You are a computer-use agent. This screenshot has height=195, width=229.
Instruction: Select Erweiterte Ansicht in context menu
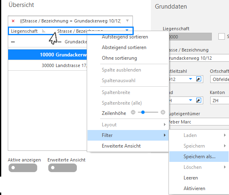tap(128, 146)
